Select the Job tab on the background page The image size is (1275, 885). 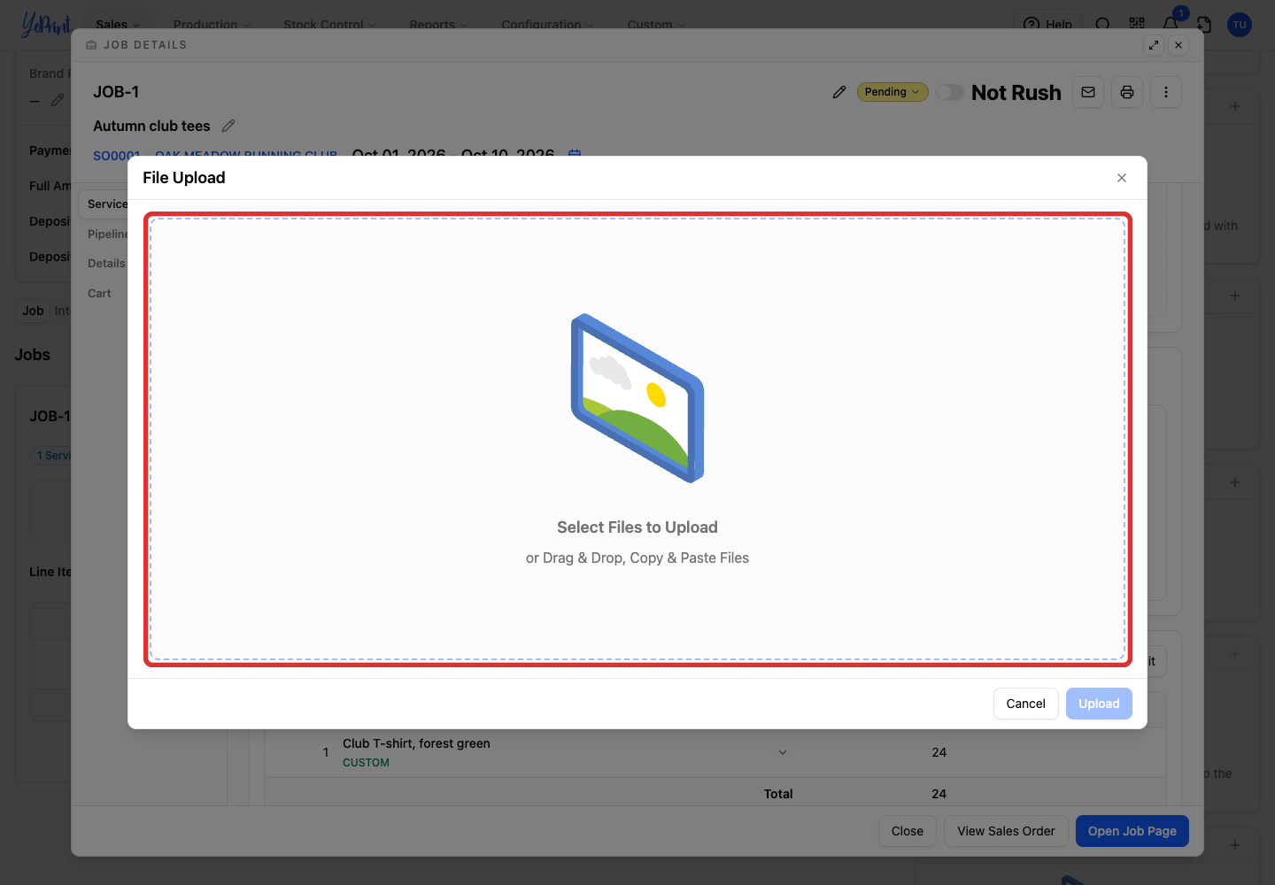point(33,311)
